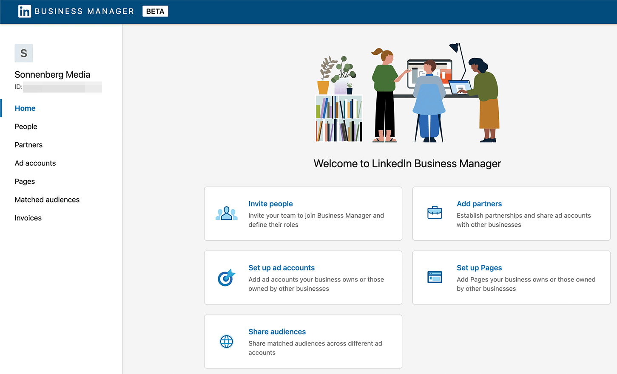
Task: Click the BETA badge in header
Action: tap(155, 11)
